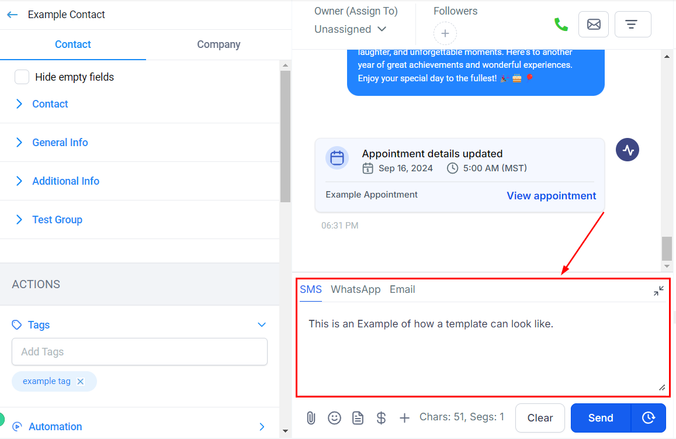
Task: Click the View appointment link
Action: click(x=551, y=196)
